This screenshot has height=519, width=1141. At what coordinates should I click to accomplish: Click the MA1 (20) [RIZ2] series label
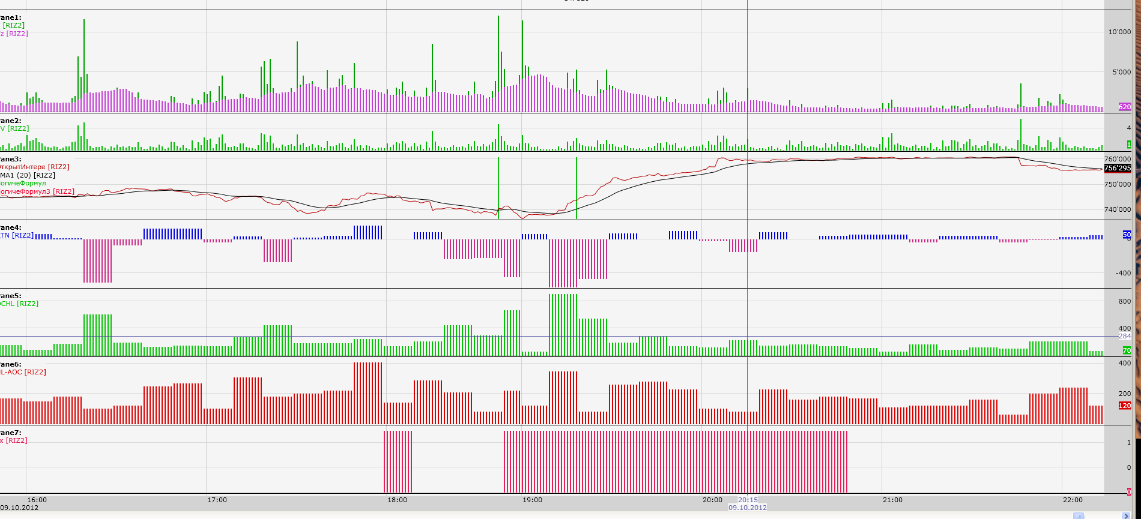click(28, 175)
